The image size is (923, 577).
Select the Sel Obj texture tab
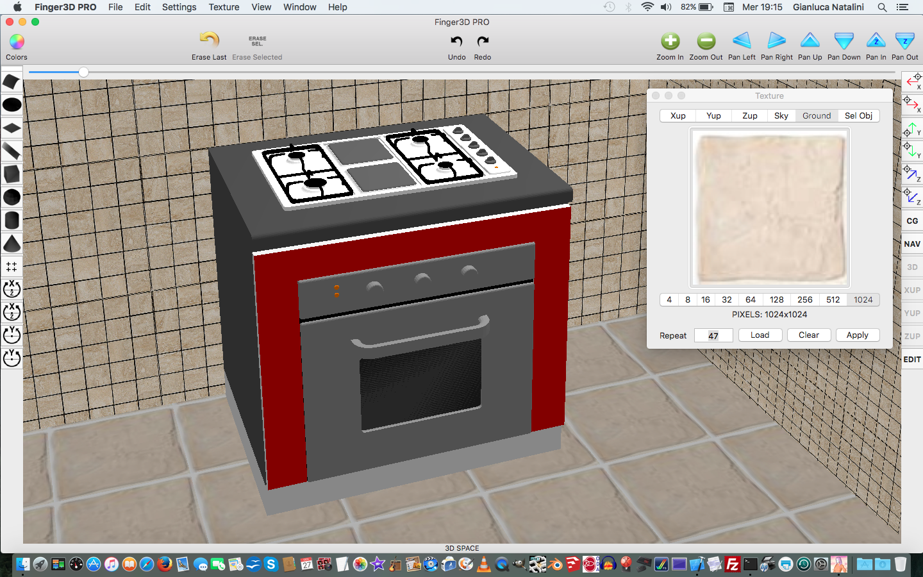(x=858, y=115)
